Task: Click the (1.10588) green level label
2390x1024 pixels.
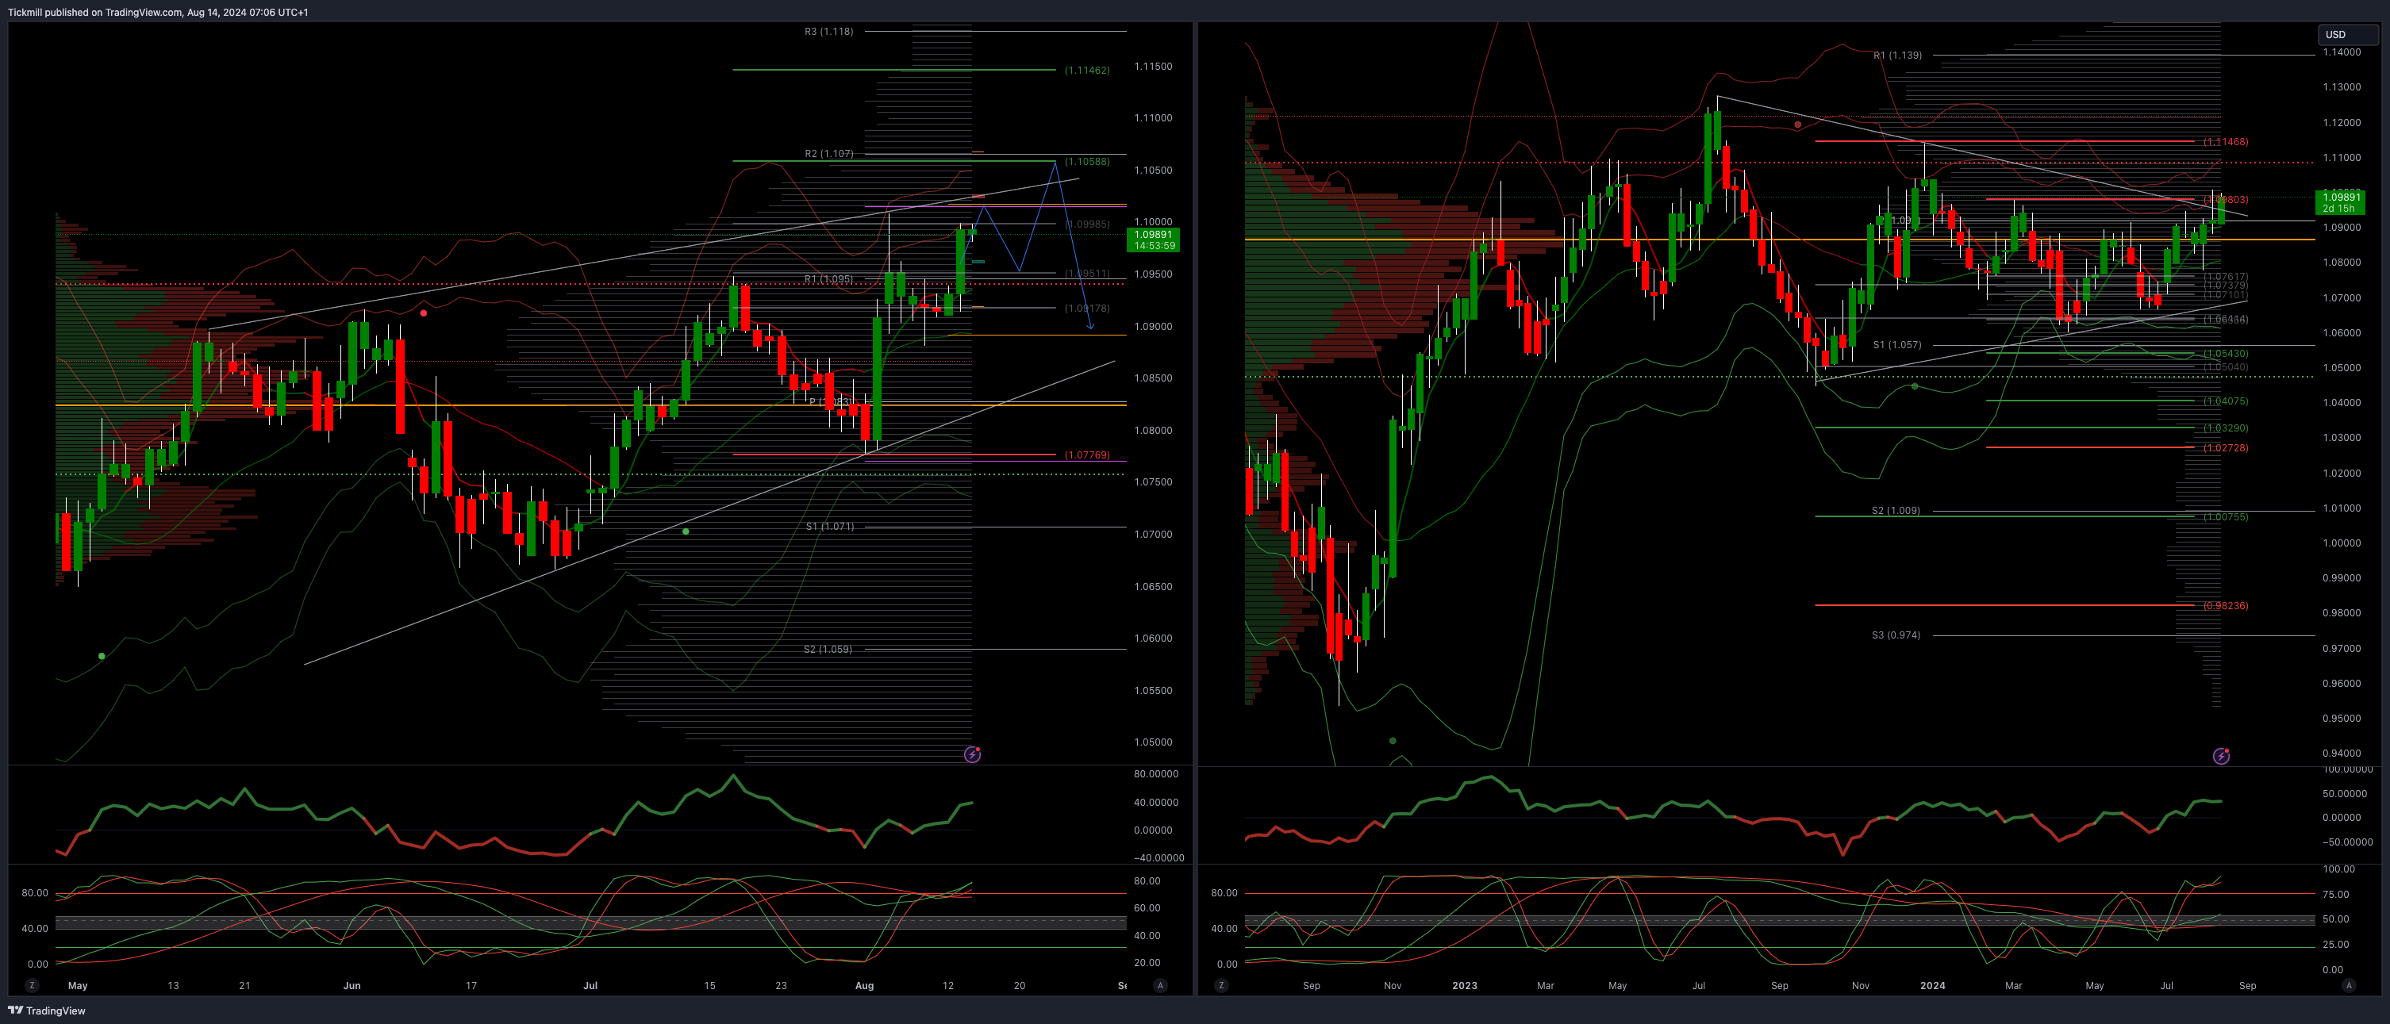Action: (1086, 161)
